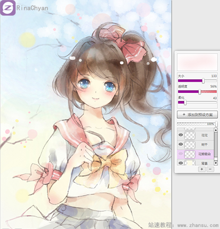Toggle visibility of the 背景 layer

coord(180,163)
